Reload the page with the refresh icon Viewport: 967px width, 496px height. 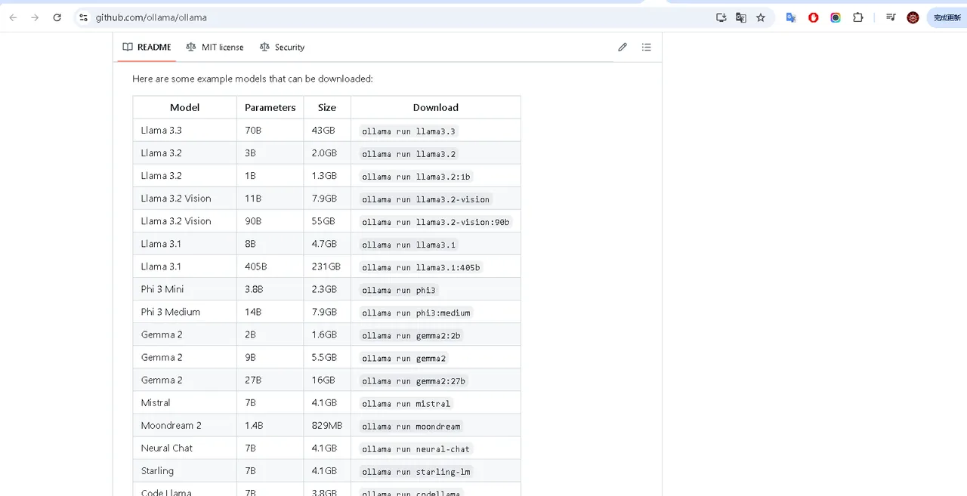[x=57, y=17]
